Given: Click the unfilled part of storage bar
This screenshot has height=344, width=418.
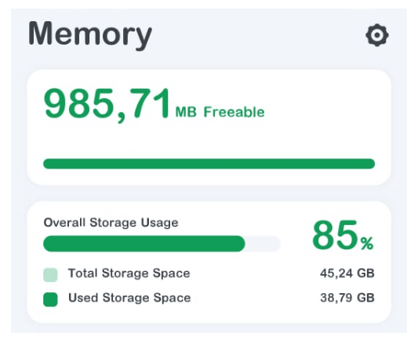Looking at the screenshot, I should coord(263,244).
